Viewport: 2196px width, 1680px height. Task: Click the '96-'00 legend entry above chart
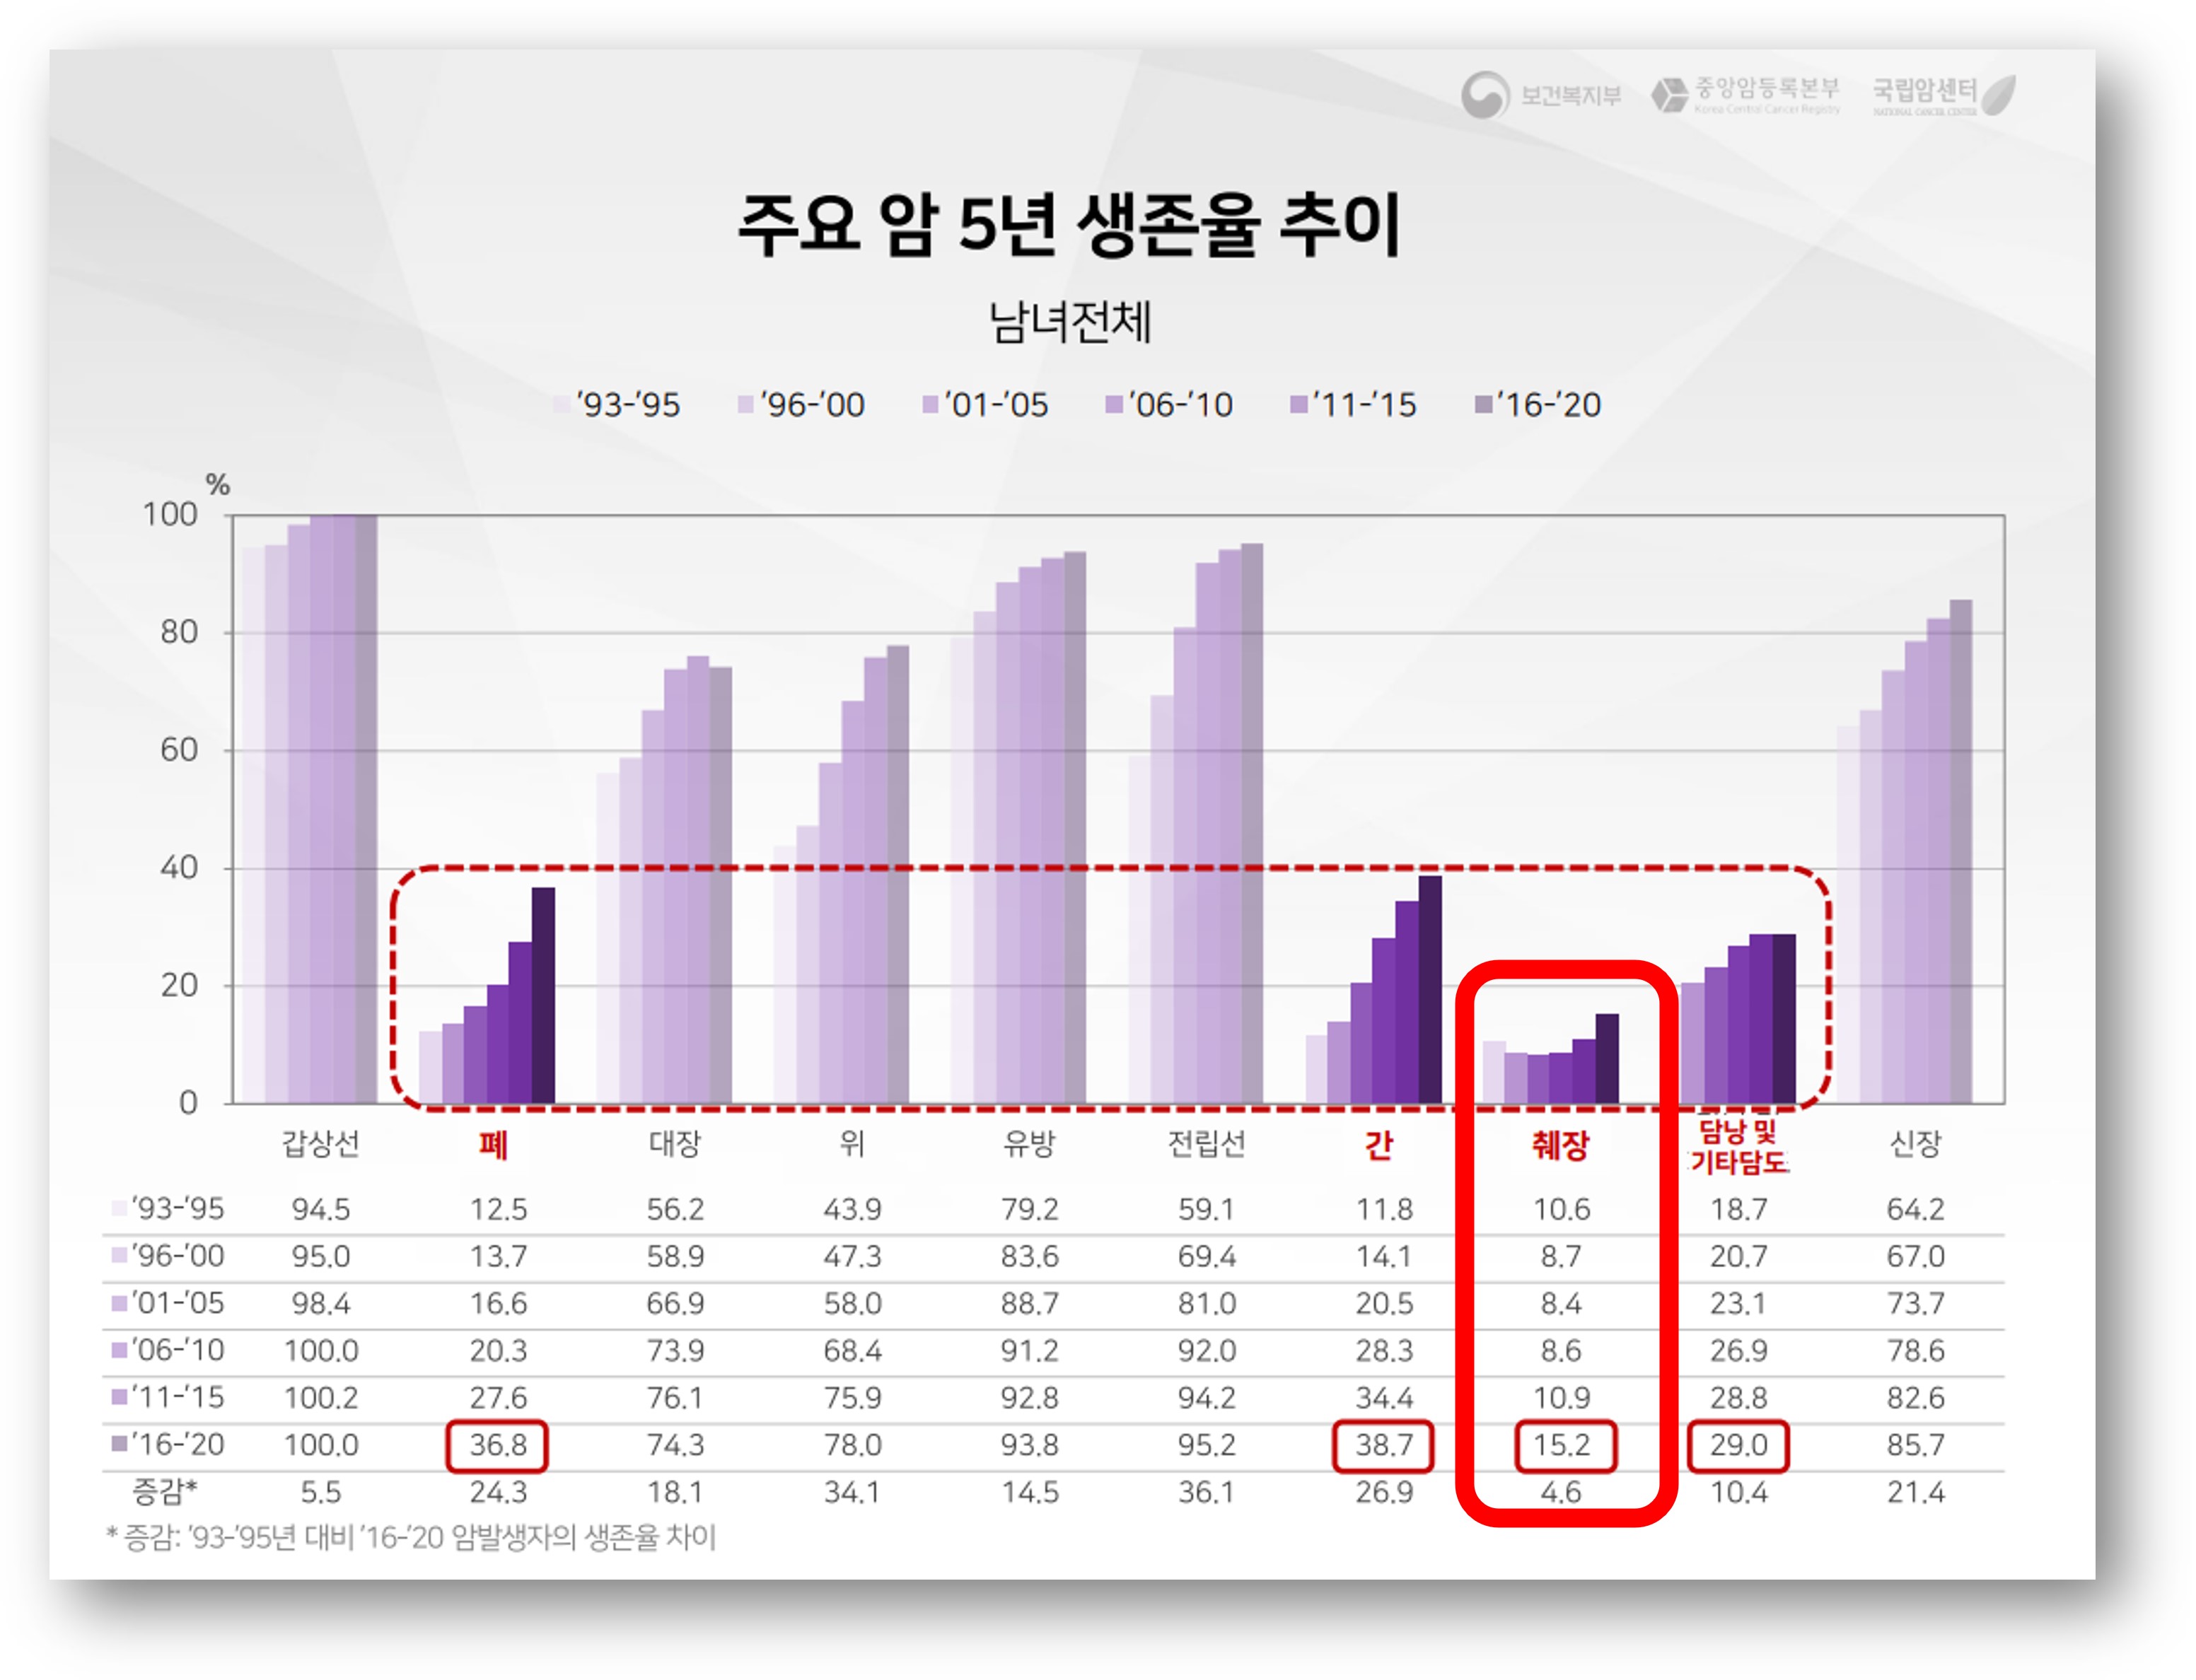click(x=801, y=405)
